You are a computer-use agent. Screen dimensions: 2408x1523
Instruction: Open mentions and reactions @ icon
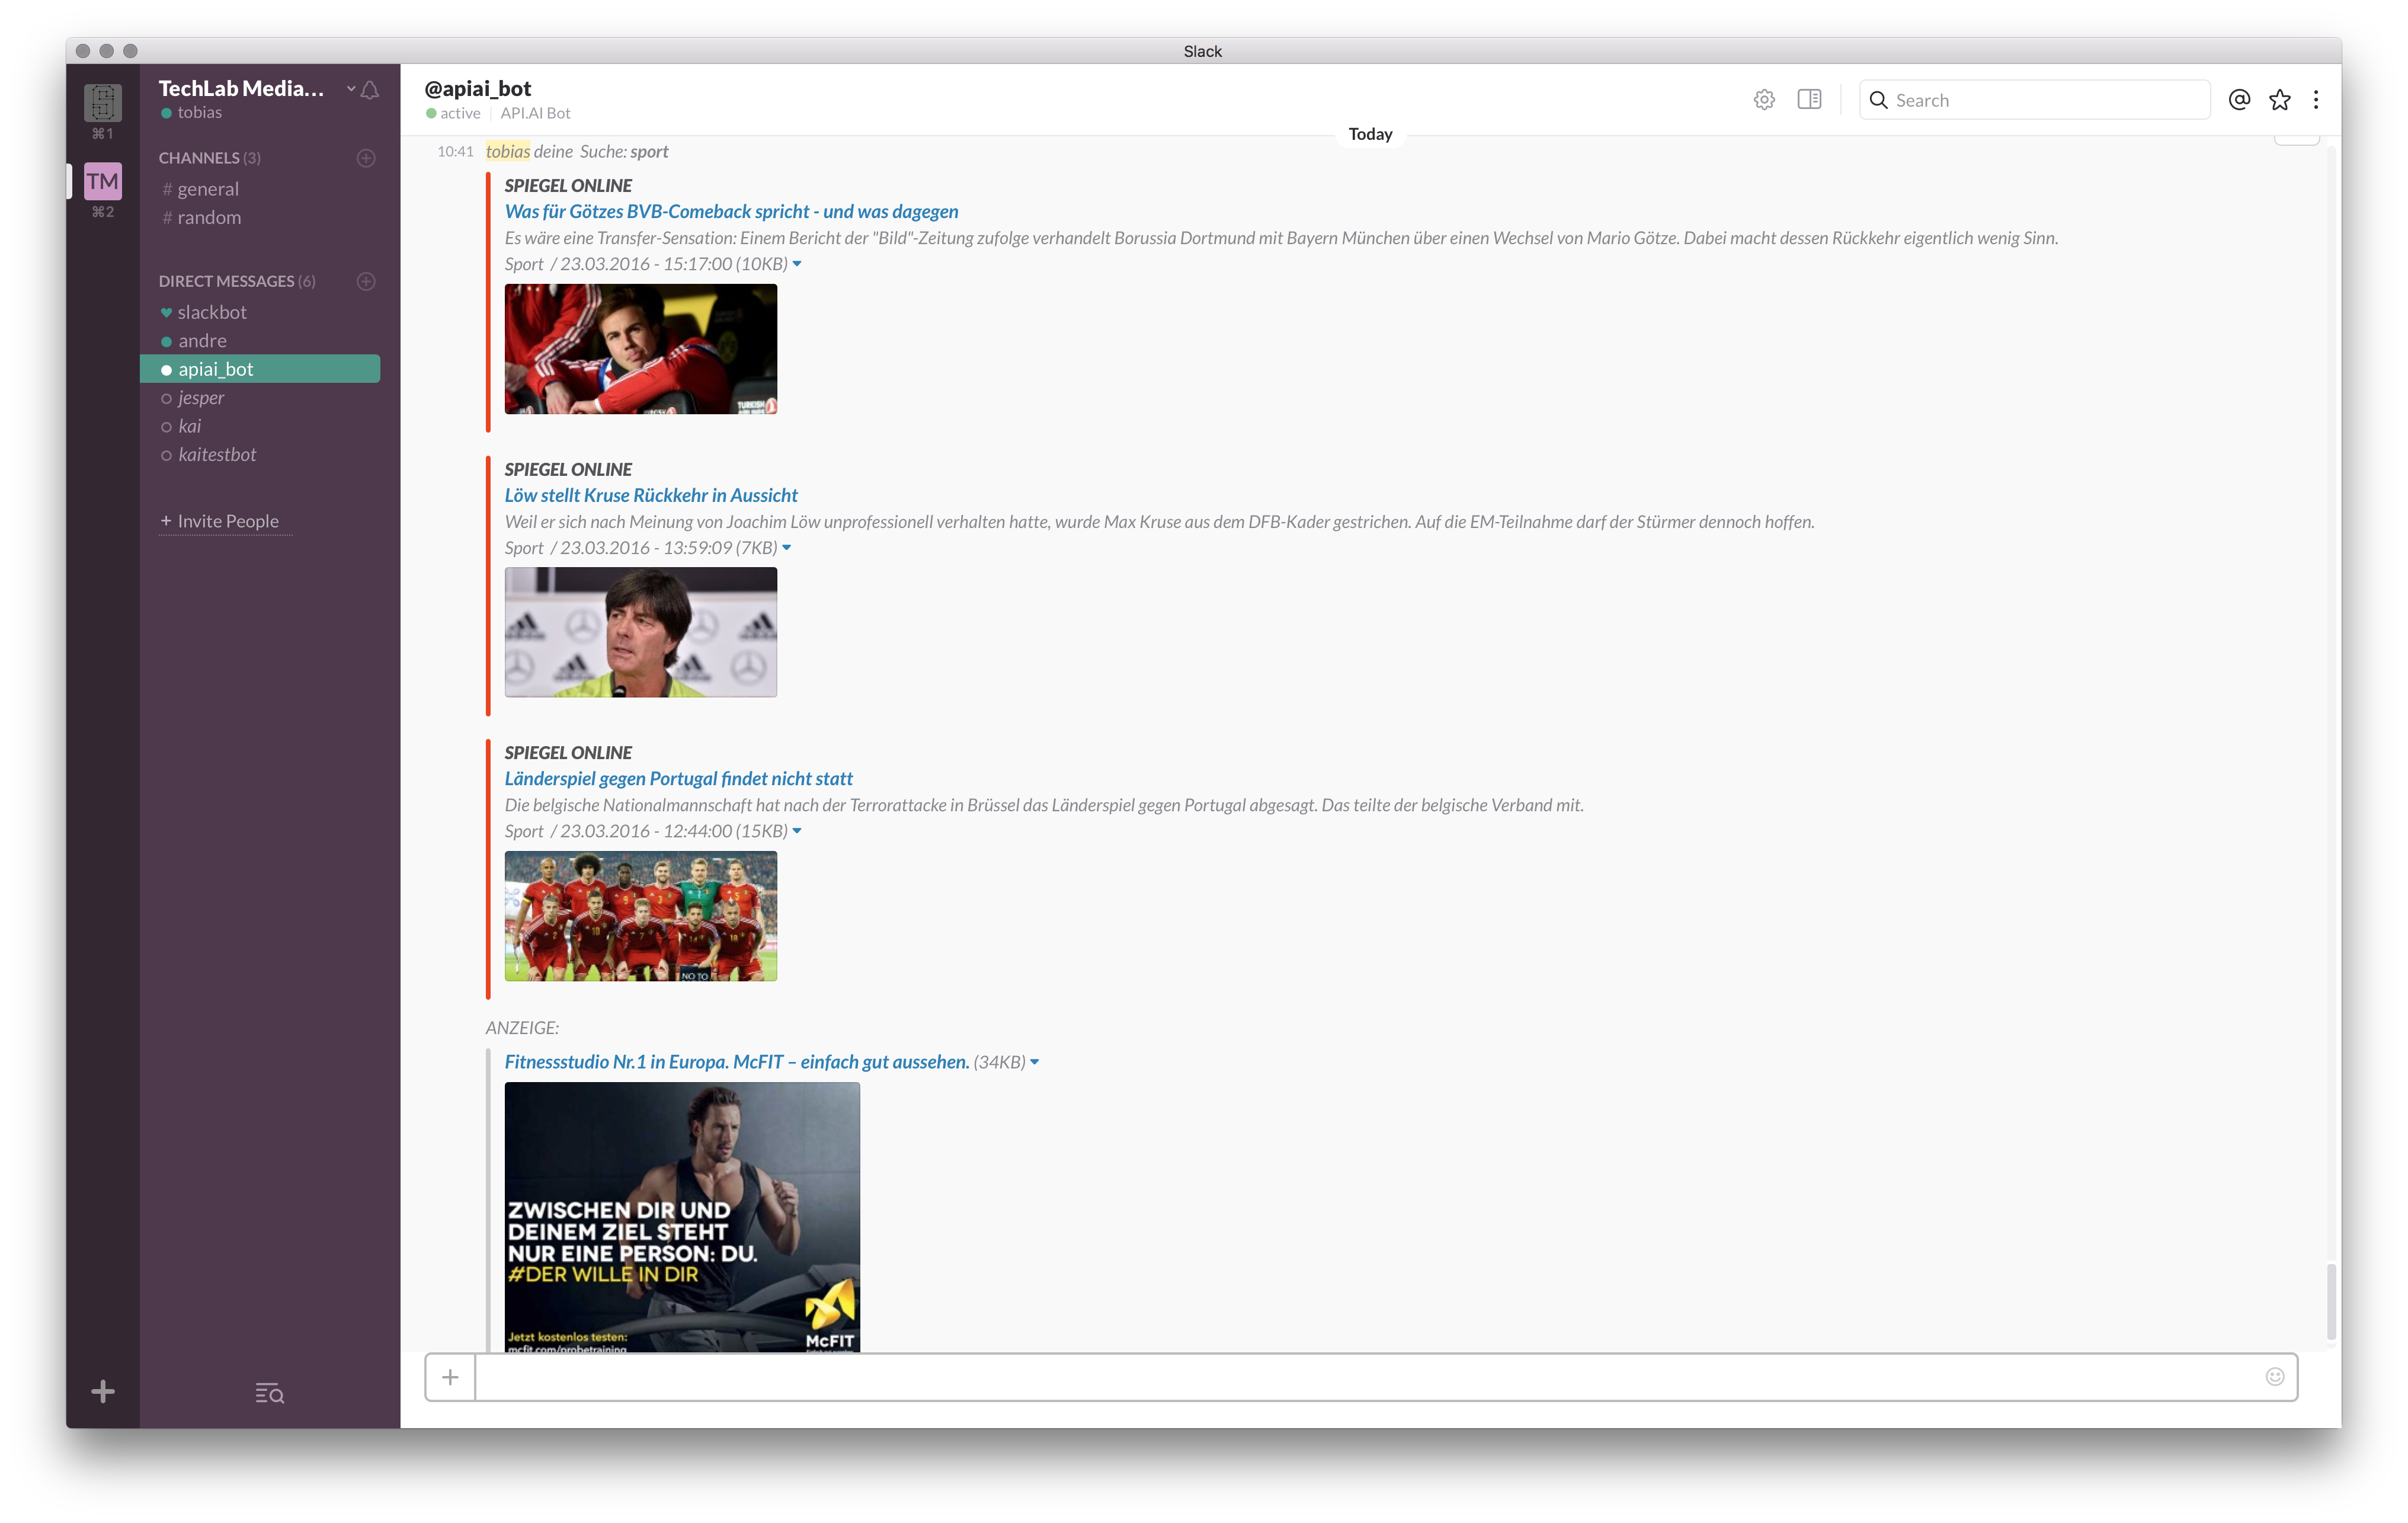2239,100
